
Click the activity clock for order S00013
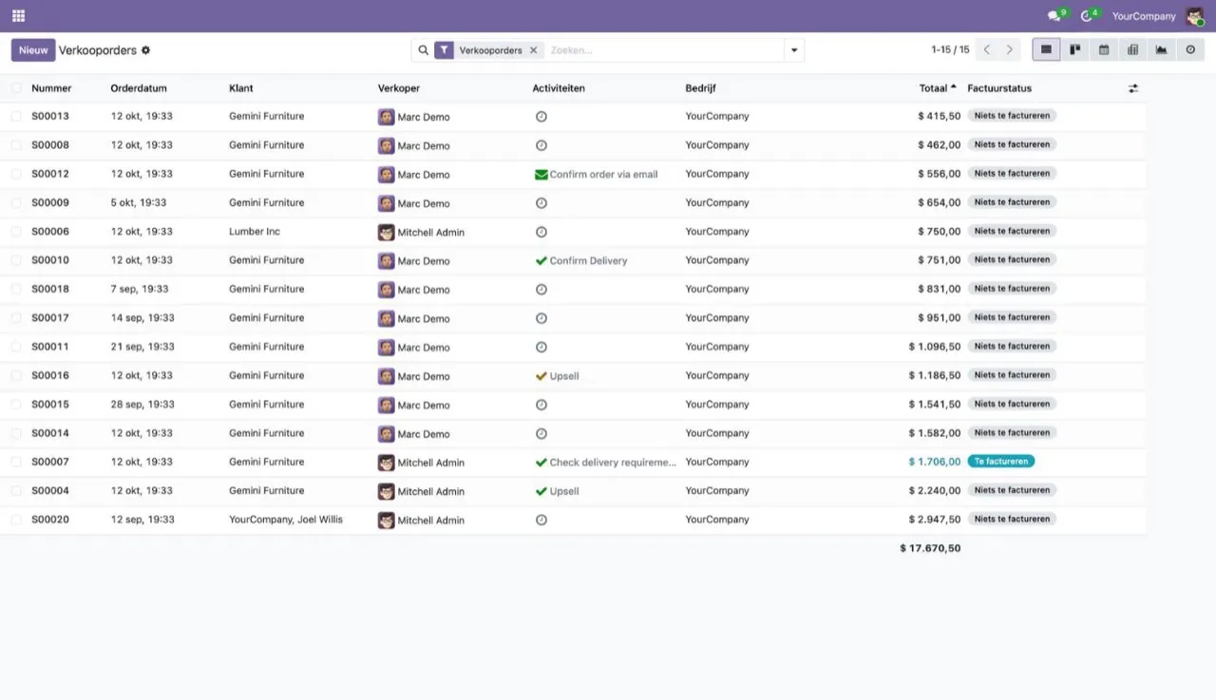click(x=541, y=117)
